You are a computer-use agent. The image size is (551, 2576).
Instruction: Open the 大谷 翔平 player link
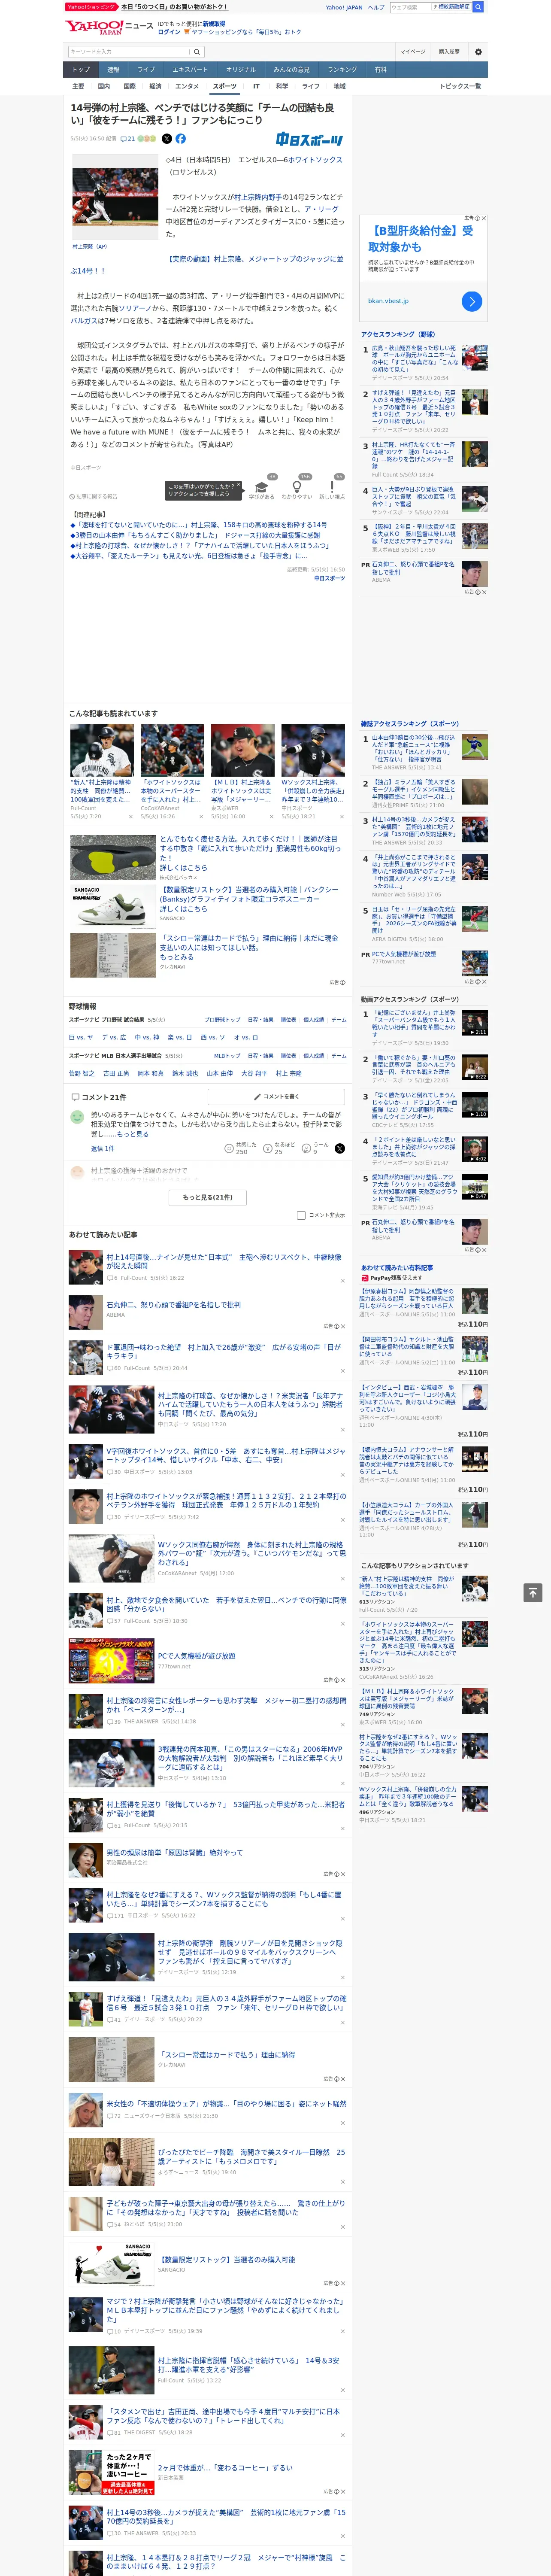(253, 1073)
